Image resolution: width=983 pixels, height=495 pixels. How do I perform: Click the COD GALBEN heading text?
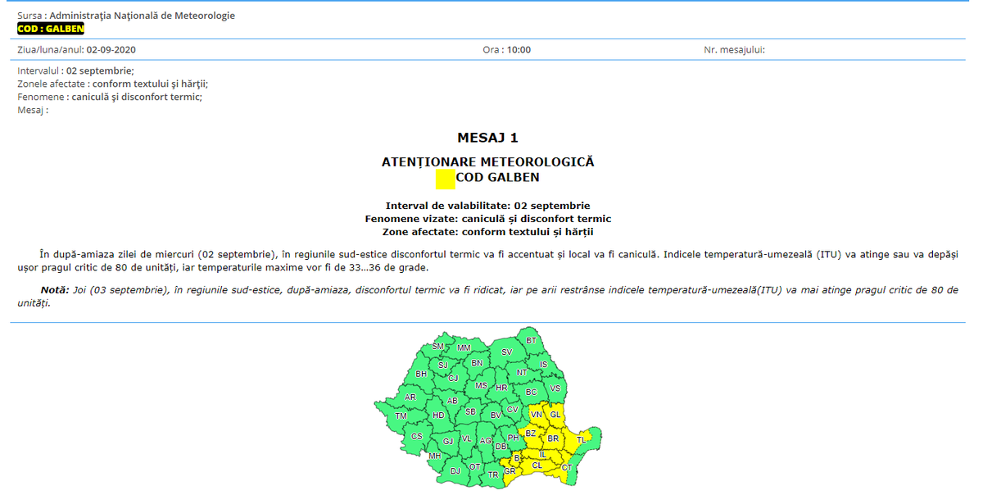[498, 177]
